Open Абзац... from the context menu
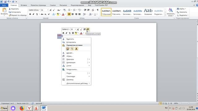Viewport: 198px width, 111px height. click(x=76, y=56)
